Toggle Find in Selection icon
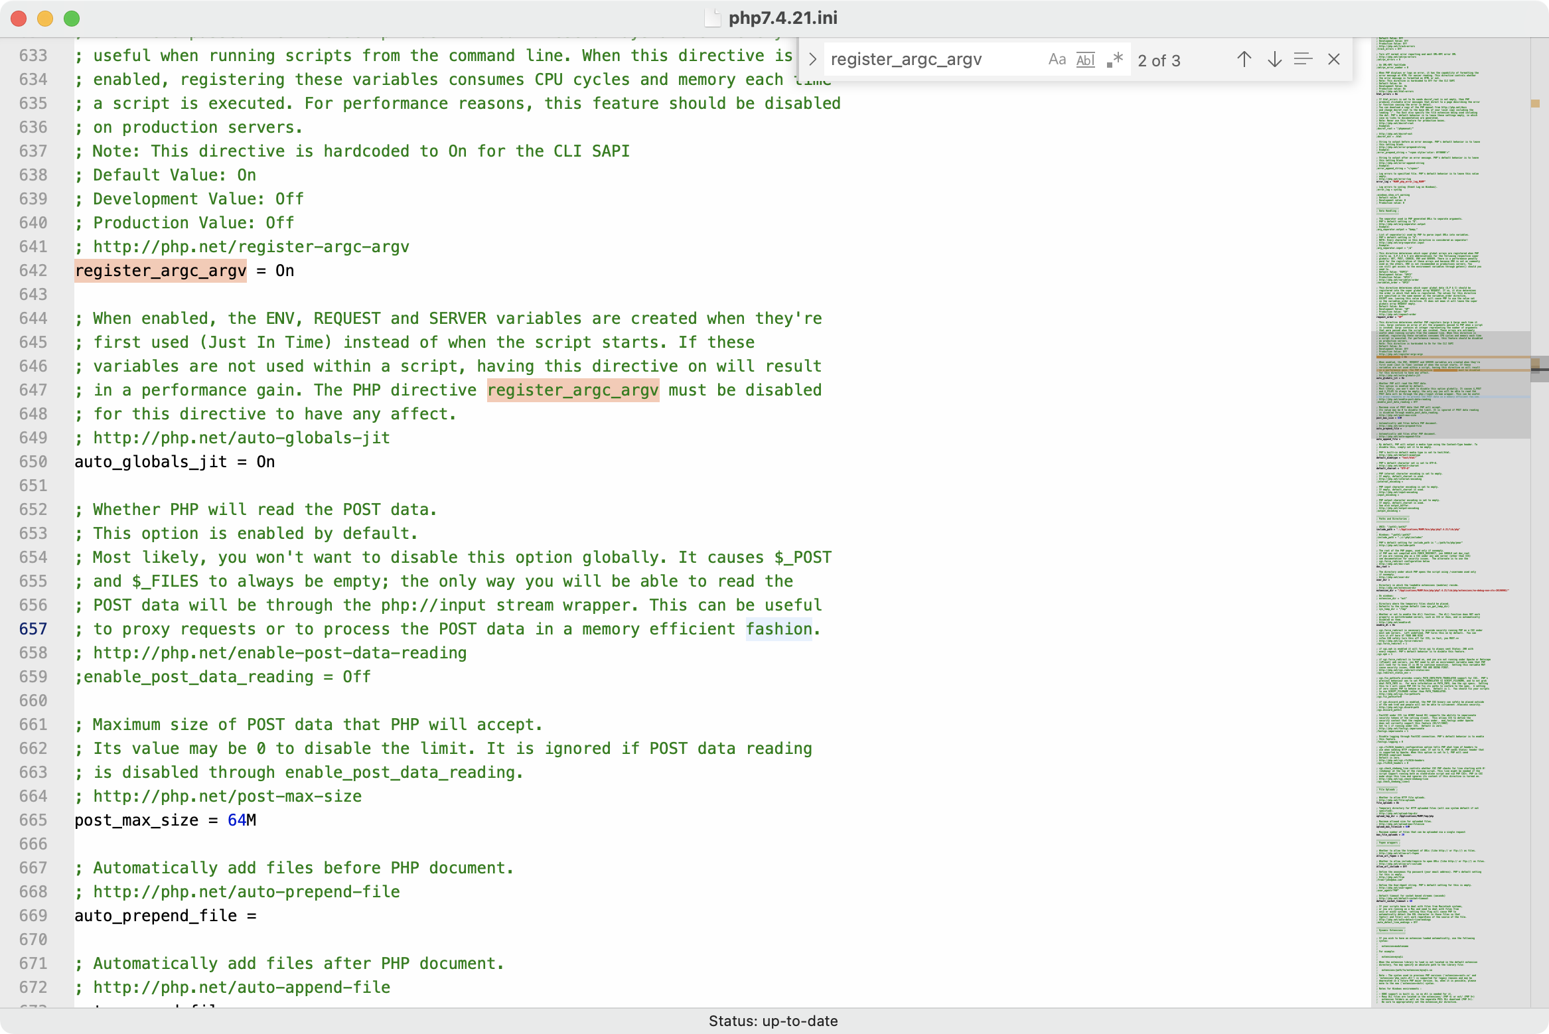This screenshot has width=1549, height=1034. (1303, 60)
